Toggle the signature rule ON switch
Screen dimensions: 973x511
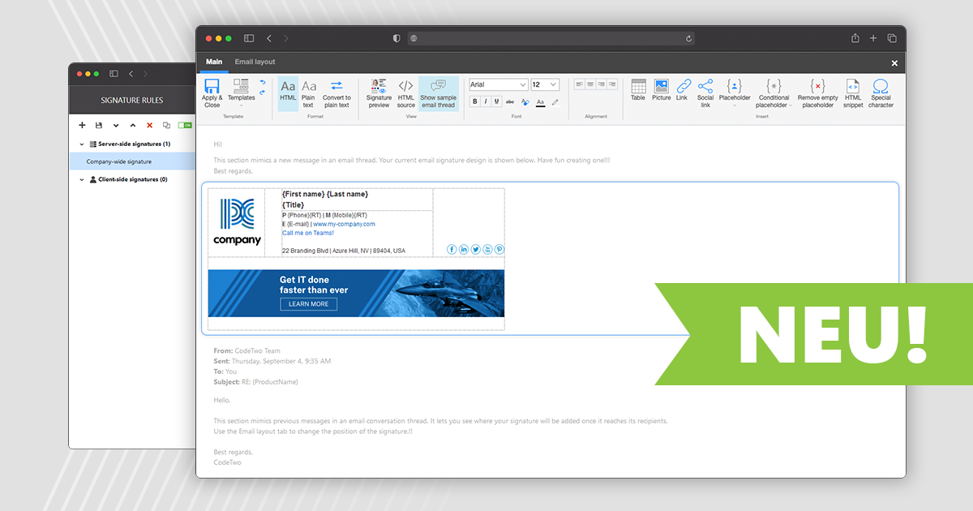point(185,125)
